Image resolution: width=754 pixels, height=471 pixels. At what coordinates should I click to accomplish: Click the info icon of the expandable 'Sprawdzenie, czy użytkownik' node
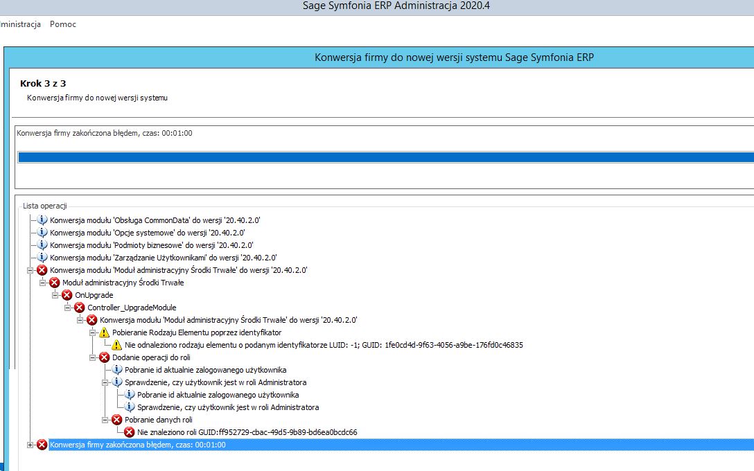pos(117,382)
